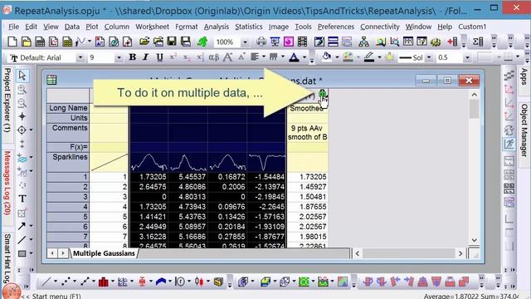Viewport: 531px width, 299px height.
Task: Click the Open file folder icon
Action: [x=144, y=42]
